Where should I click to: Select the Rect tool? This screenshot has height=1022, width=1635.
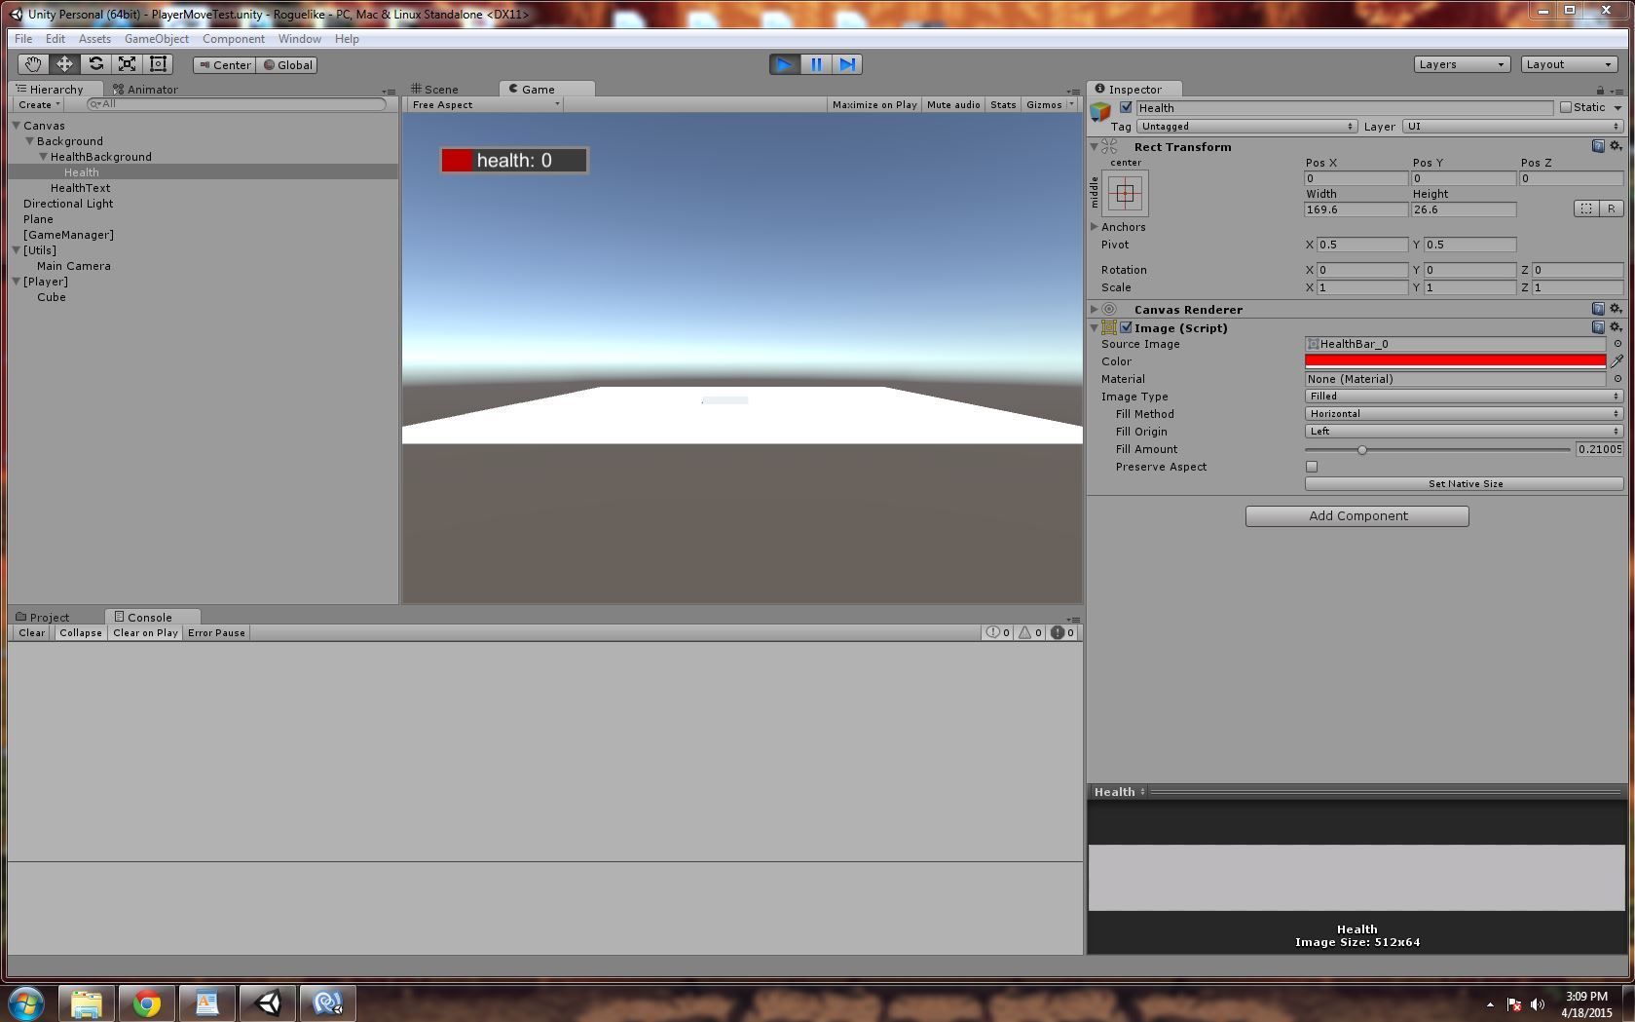158,64
